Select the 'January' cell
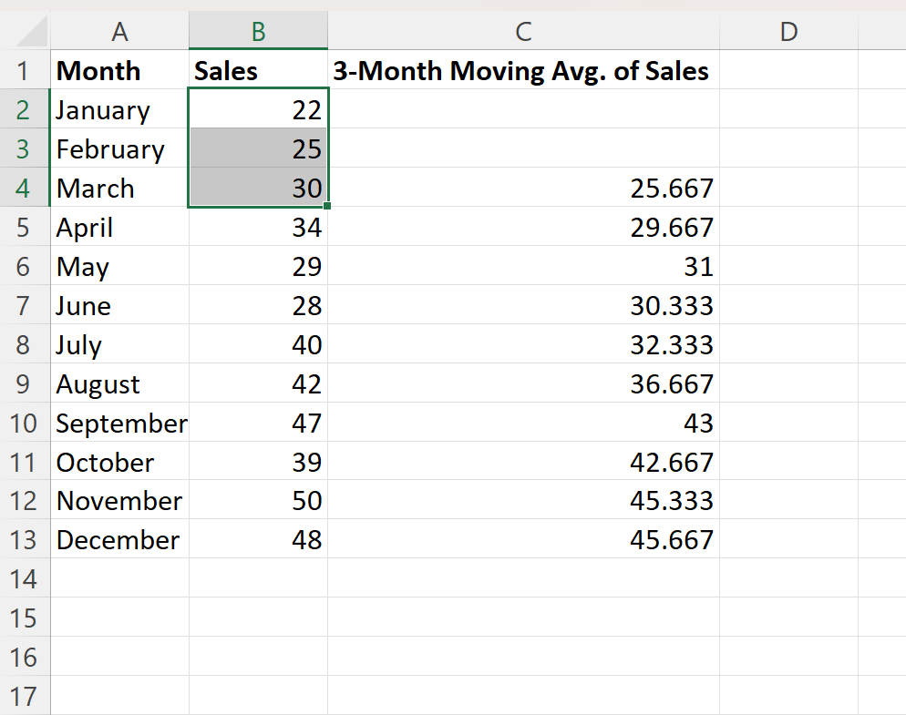The height and width of the screenshot is (715, 906). [119, 109]
